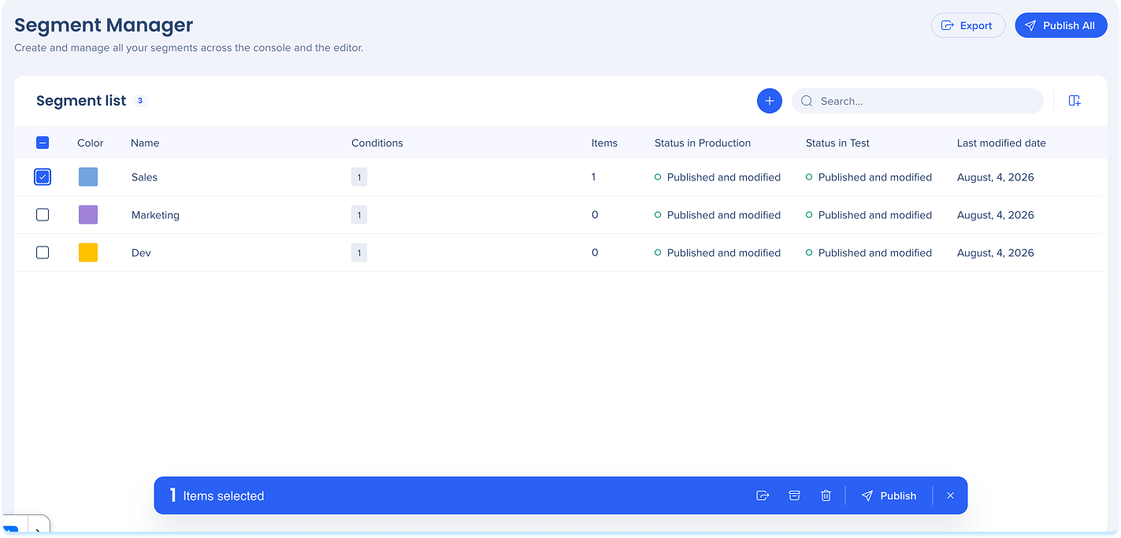Click the Marketing production status

coord(718,215)
